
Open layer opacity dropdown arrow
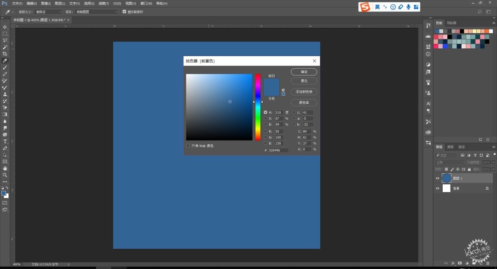coord(493,163)
